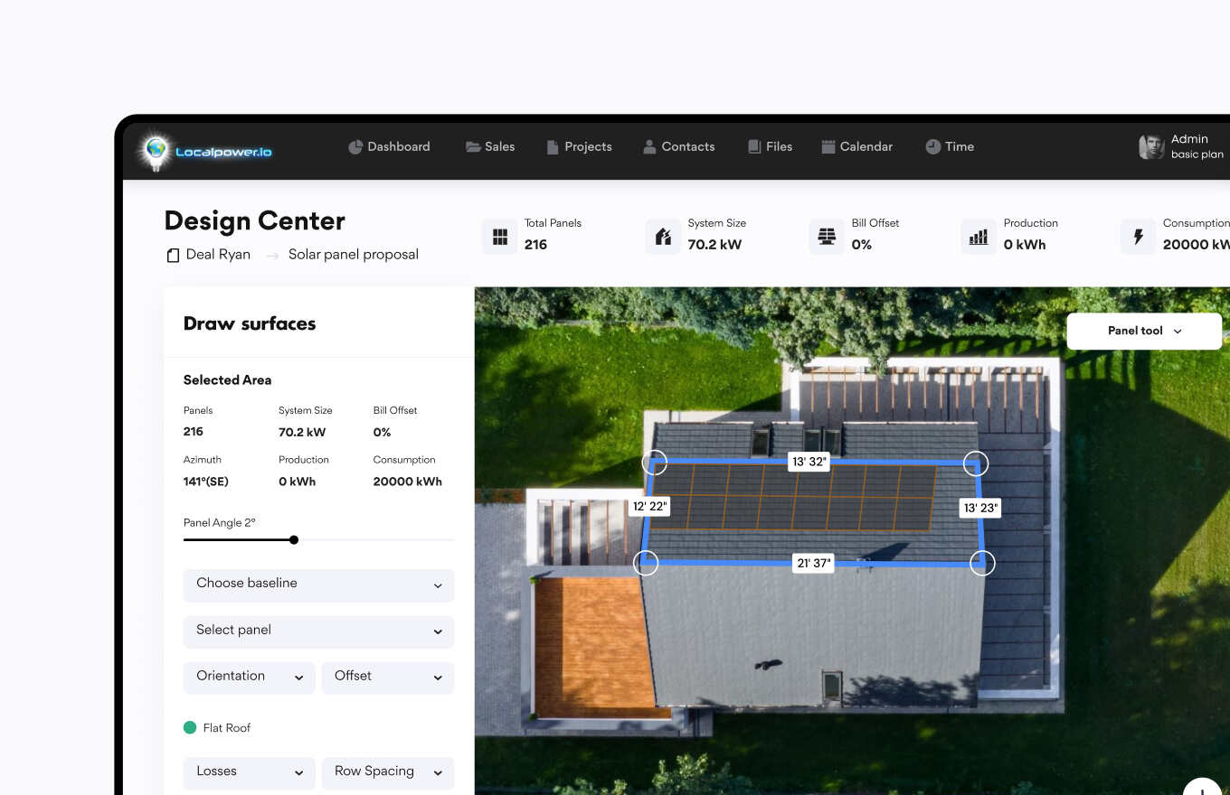This screenshot has height=795, width=1230.
Task: Click the Bill Offset solar panel icon
Action: 827,237
